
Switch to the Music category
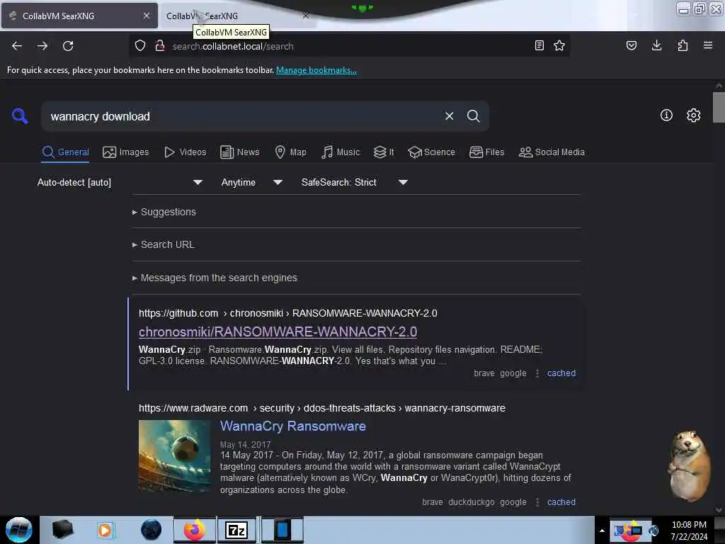(x=341, y=152)
